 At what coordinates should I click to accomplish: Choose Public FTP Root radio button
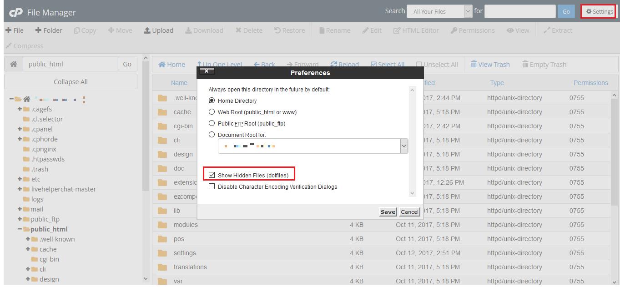coord(212,123)
